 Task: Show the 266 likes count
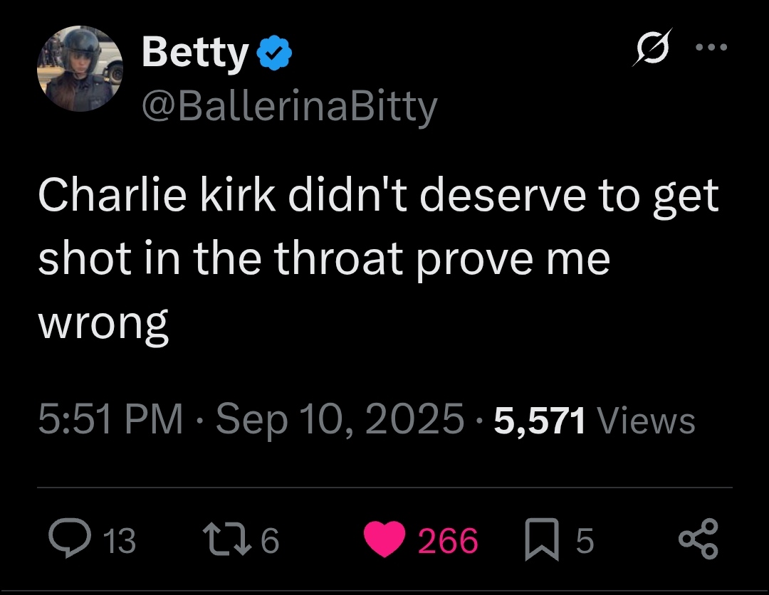tap(448, 541)
